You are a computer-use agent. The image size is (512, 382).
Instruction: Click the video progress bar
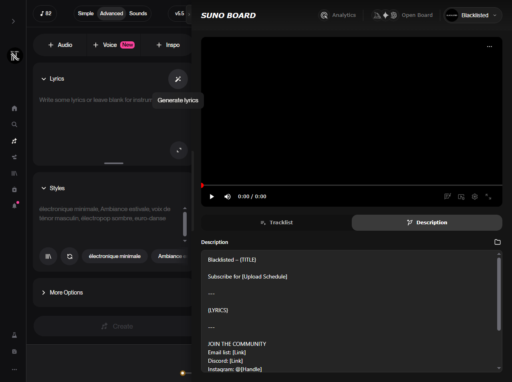[x=352, y=185]
